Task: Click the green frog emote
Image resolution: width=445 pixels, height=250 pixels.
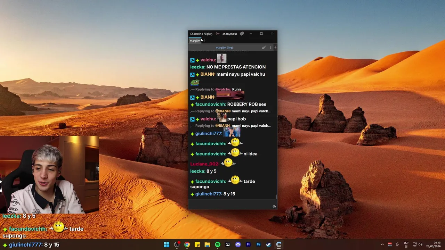Action: pos(195,82)
